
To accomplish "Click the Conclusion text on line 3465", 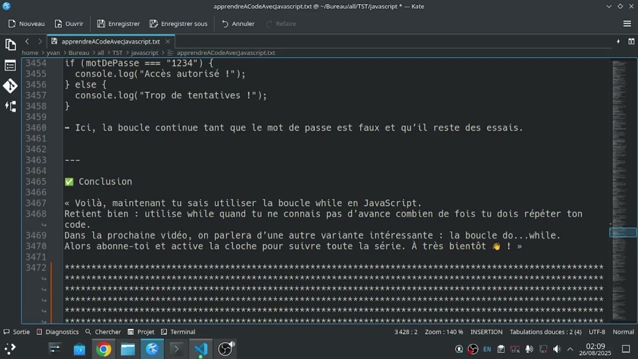I will 105,181.
